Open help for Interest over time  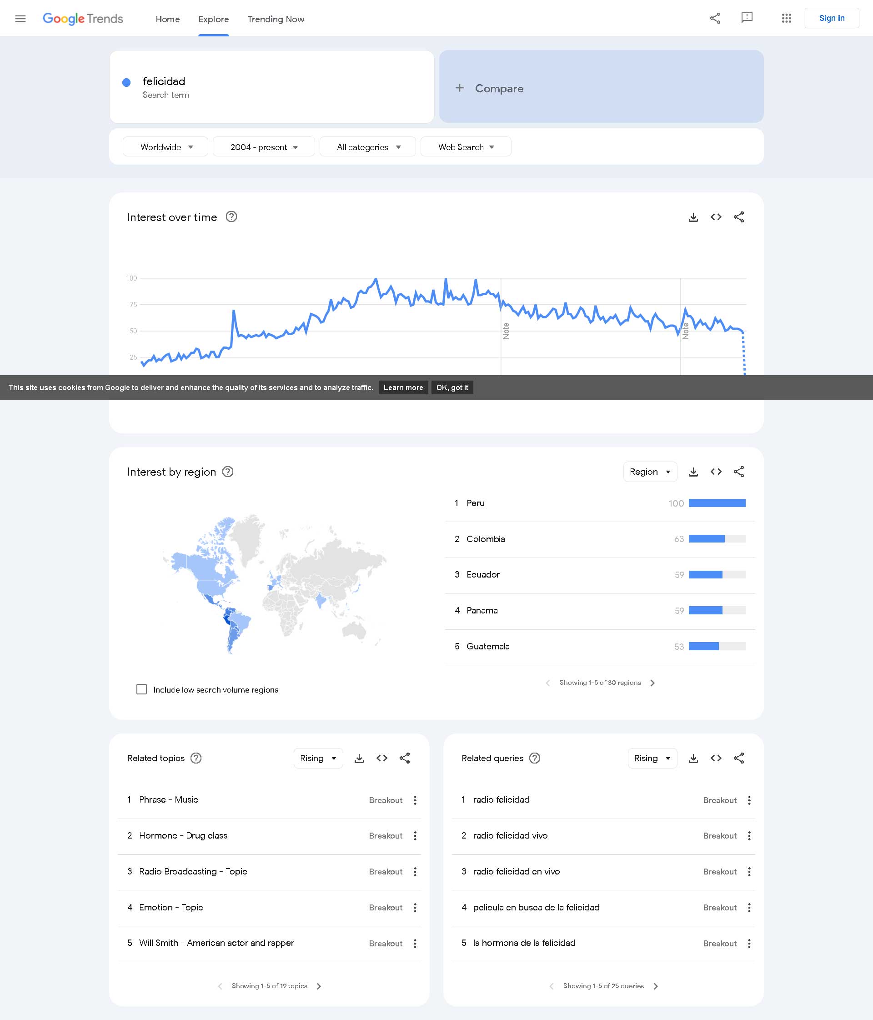pos(231,216)
